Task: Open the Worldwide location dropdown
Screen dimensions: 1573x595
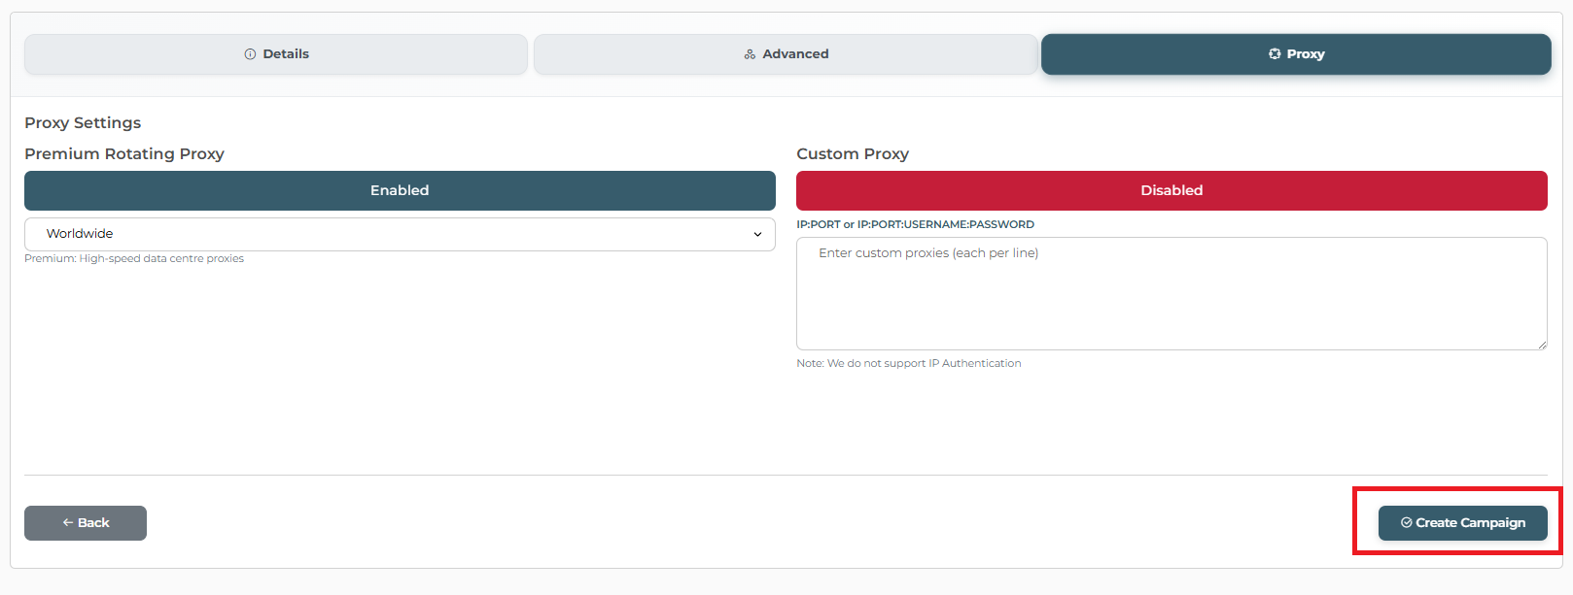Action: tap(400, 234)
